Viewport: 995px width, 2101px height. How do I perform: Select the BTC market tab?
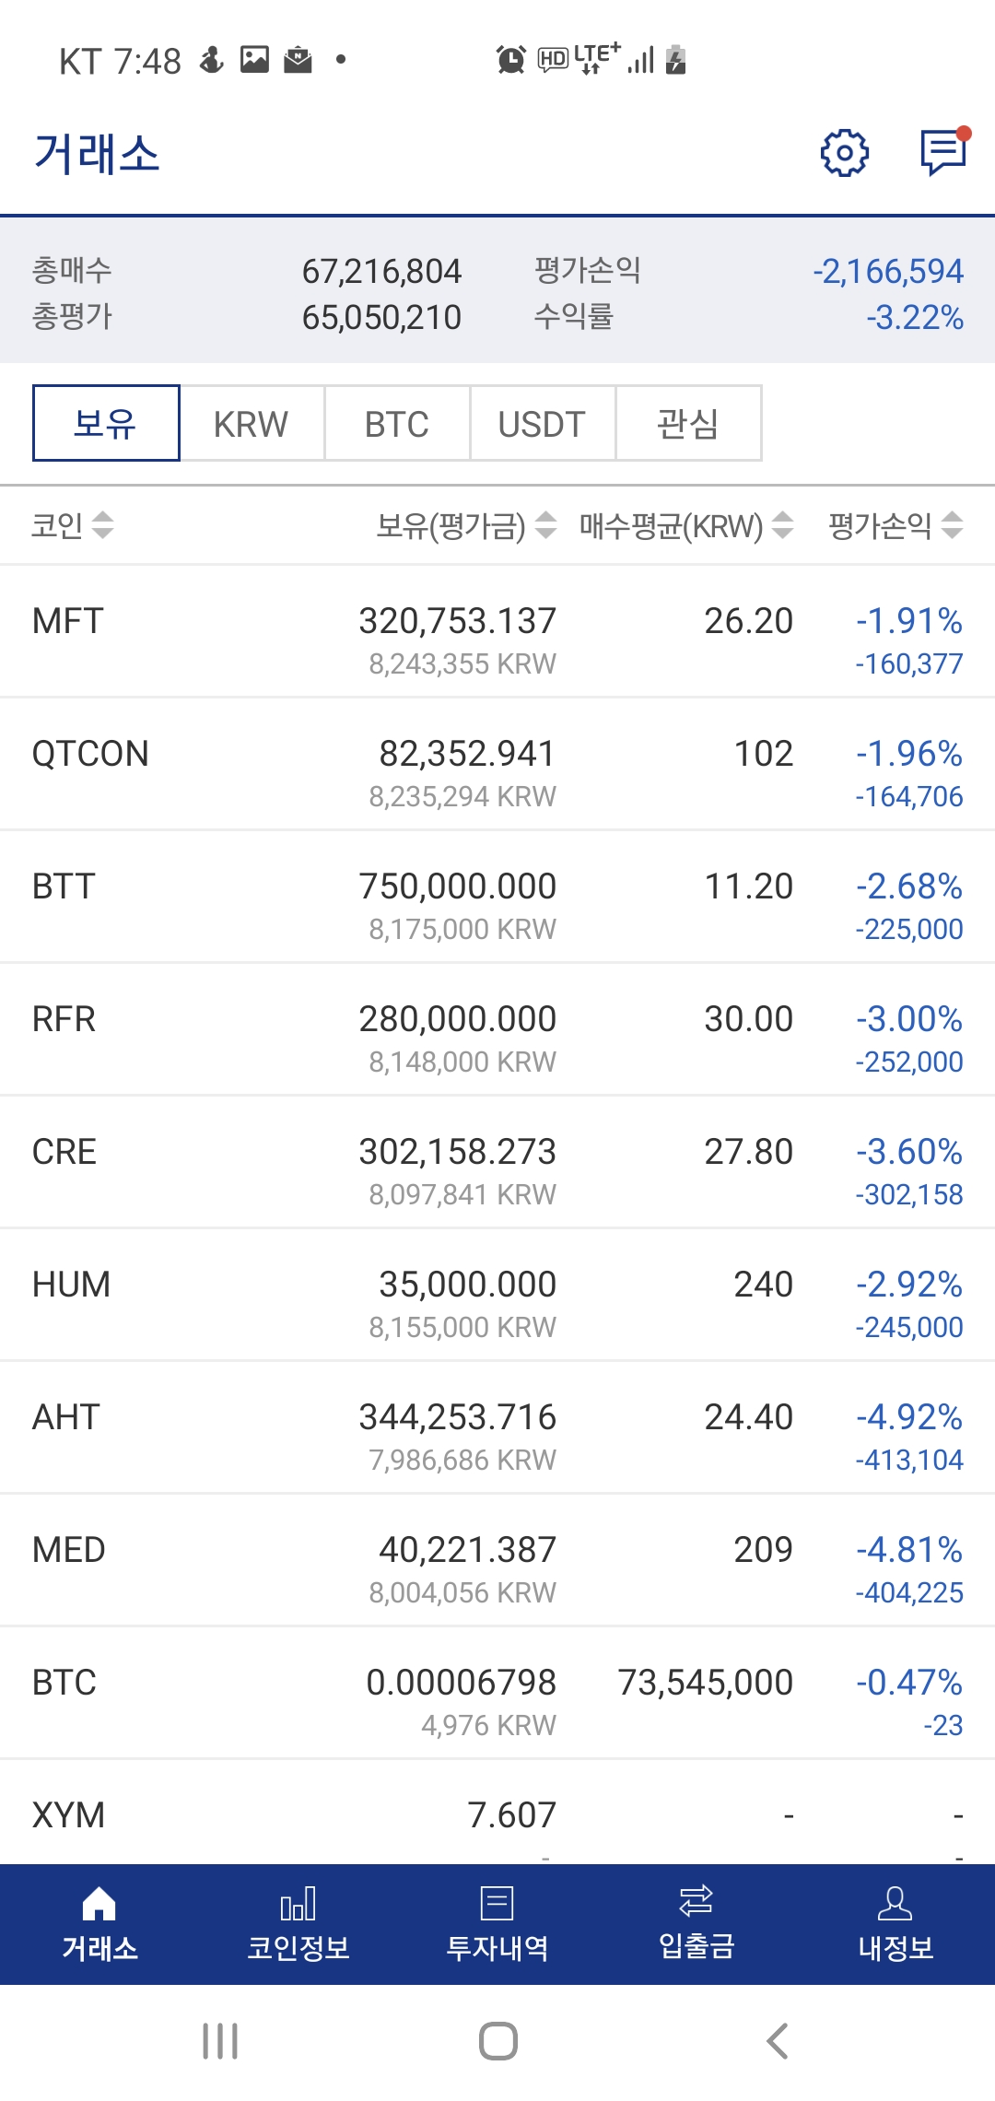pos(397,424)
